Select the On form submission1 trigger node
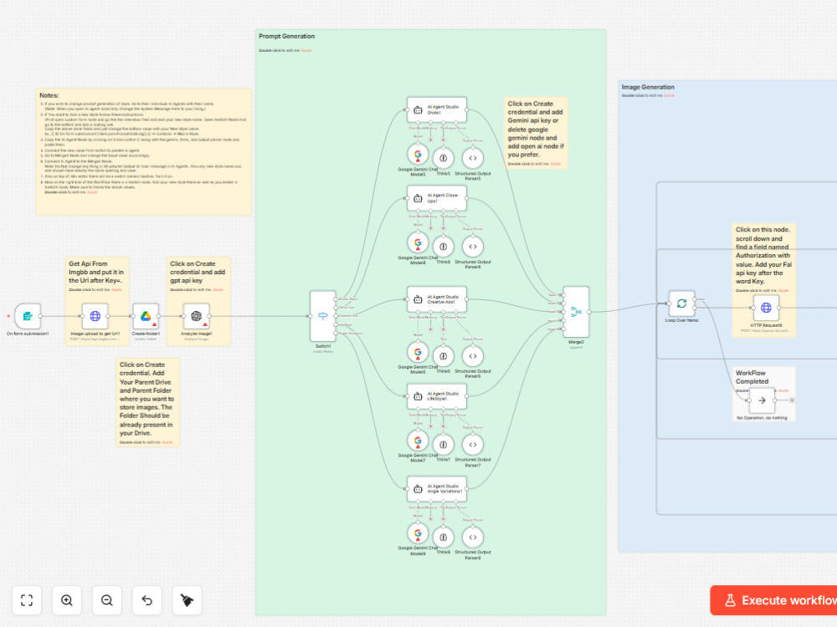This screenshot has width=837, height=627. pyautogui.click(x=28, y=316)
